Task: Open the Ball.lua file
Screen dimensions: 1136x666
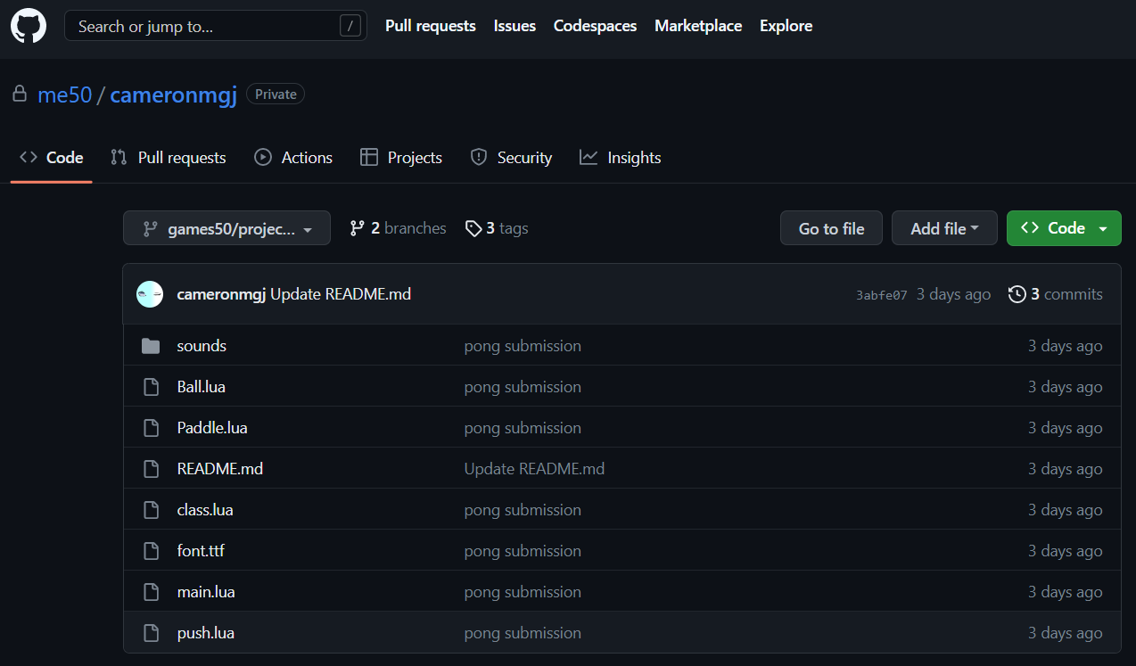Action: click(202, 387)
